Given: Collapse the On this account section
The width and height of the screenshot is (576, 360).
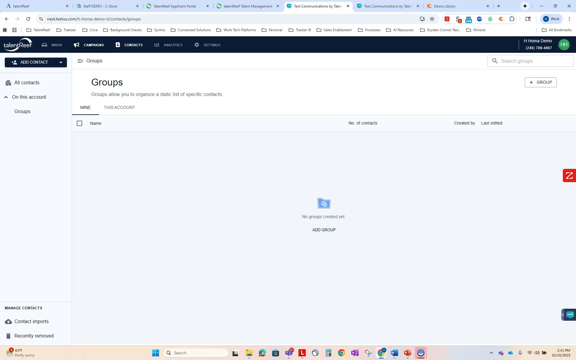Looking at the screenshot, I should [6, 97].
